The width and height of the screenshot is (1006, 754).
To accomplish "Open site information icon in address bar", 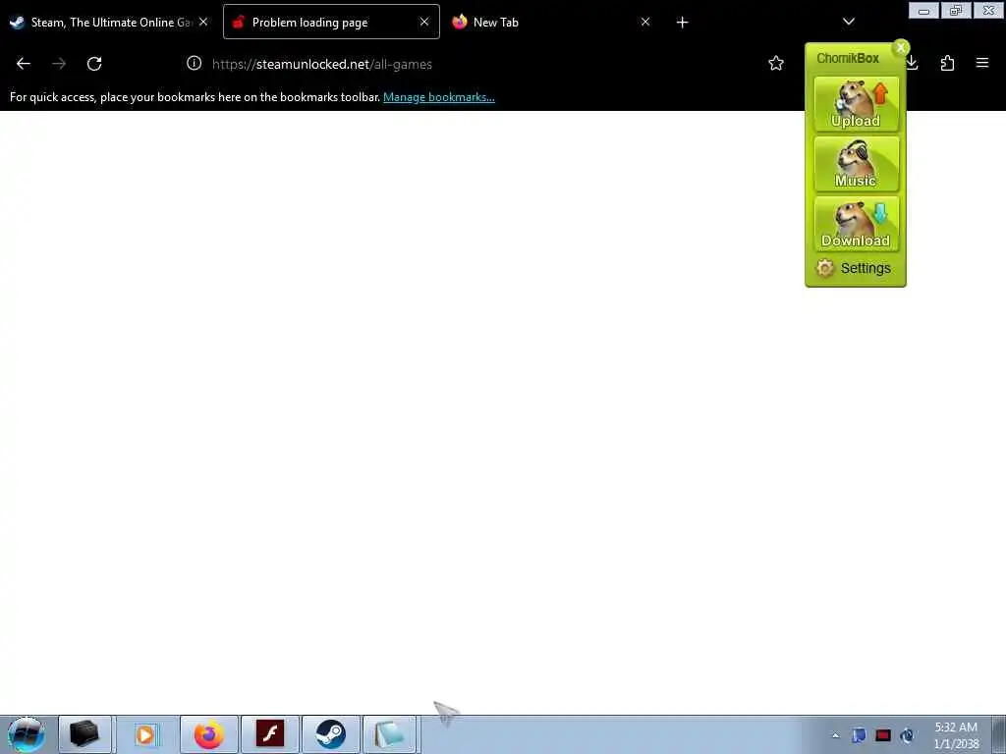I will coord(194,63).
